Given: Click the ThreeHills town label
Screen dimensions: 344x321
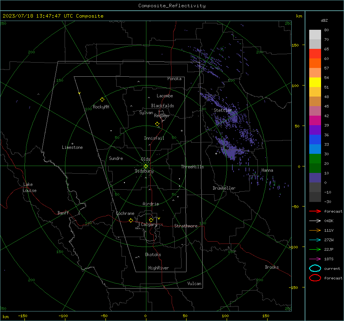Looking at the screenshot, I should 192,167.
